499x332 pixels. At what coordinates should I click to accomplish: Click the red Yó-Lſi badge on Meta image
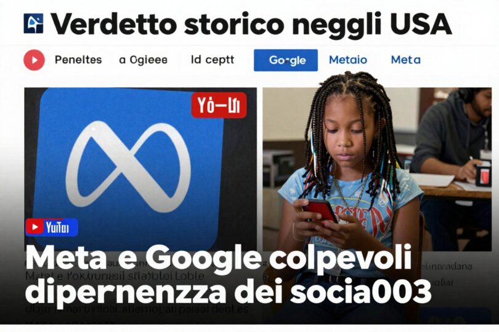click(219, 105)
